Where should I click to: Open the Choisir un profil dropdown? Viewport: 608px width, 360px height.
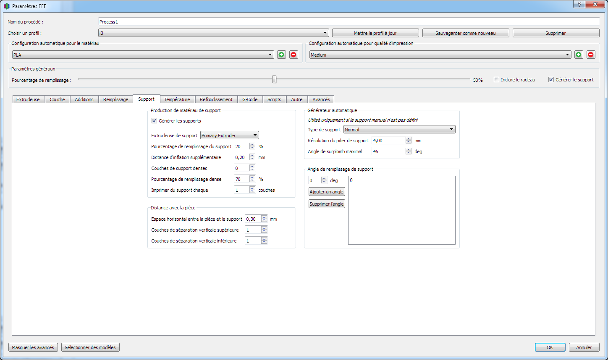point(213,33)
